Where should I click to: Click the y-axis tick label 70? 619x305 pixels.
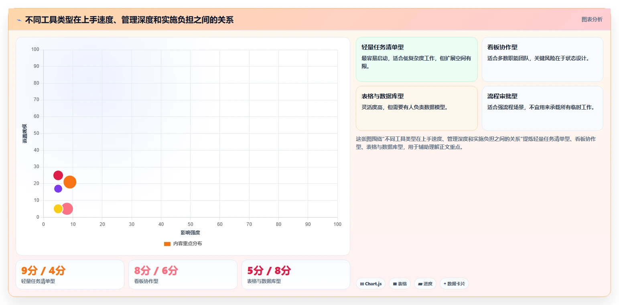(37, 100)
